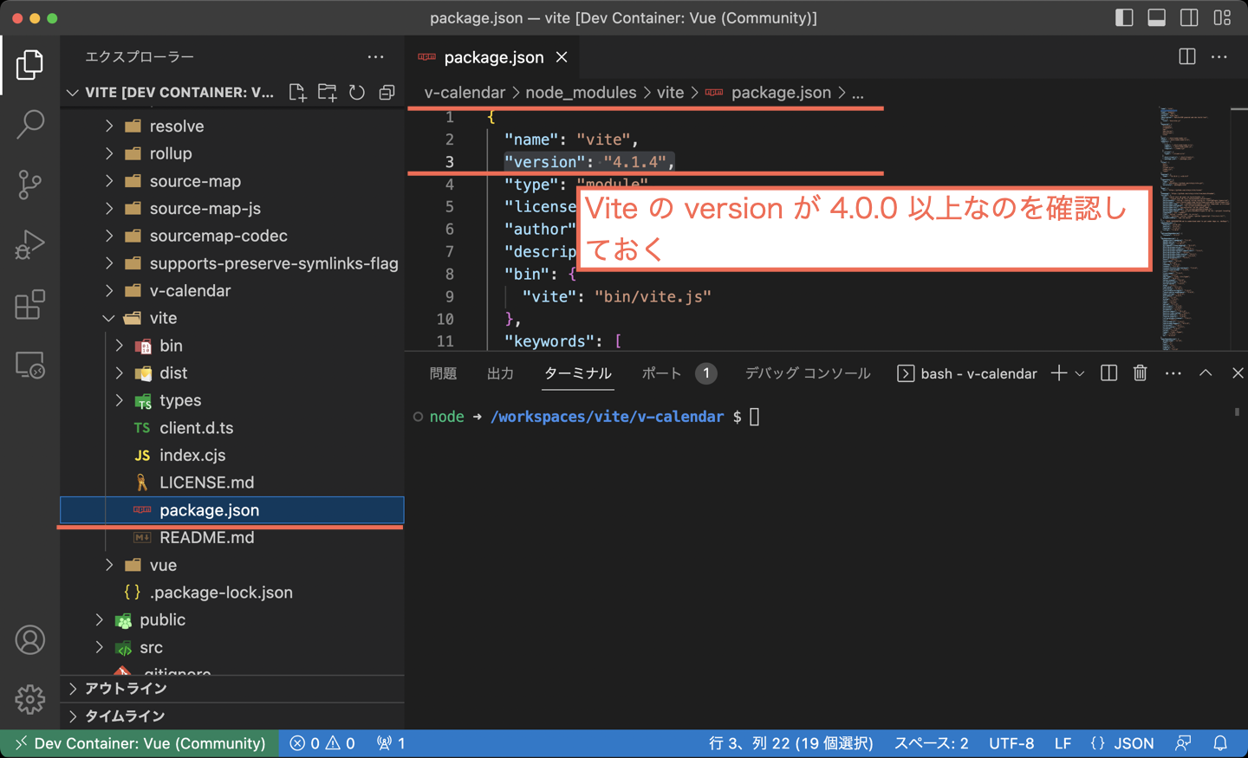This screenshot has height=758, width=1248.
Task: Switch to the 問題 panel tab
Action: pyautogui.click(x=443, y=373)
